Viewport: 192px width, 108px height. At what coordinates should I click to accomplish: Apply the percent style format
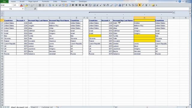pos(130,5)
